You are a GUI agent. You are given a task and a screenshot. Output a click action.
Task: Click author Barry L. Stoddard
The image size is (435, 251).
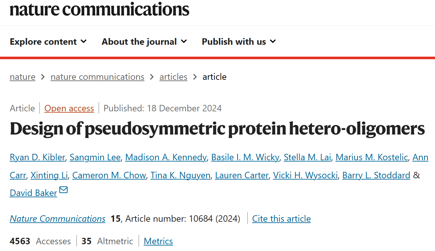coord(376,175)
